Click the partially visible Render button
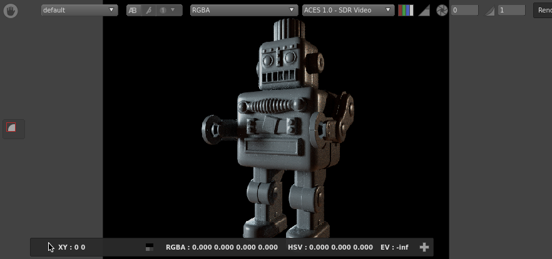Screen dimensions: 552x259 543,10
